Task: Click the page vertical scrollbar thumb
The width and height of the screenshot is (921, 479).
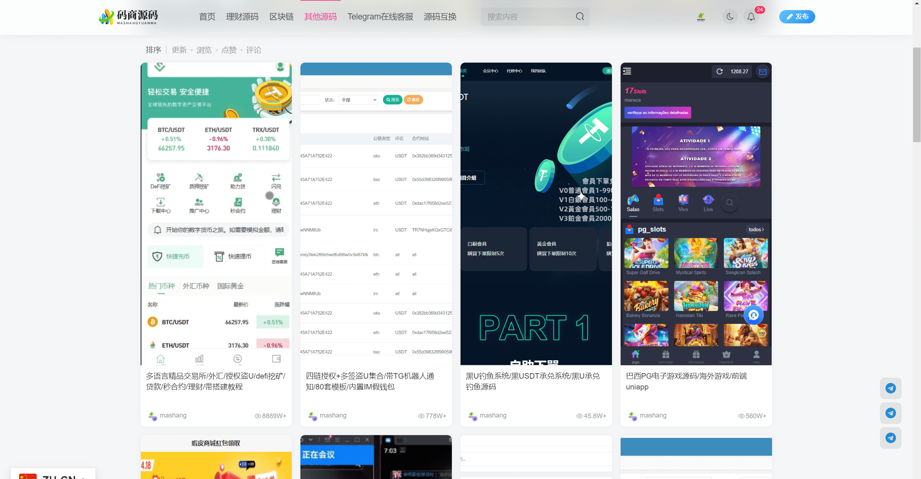Action: [x=917, y=95]
